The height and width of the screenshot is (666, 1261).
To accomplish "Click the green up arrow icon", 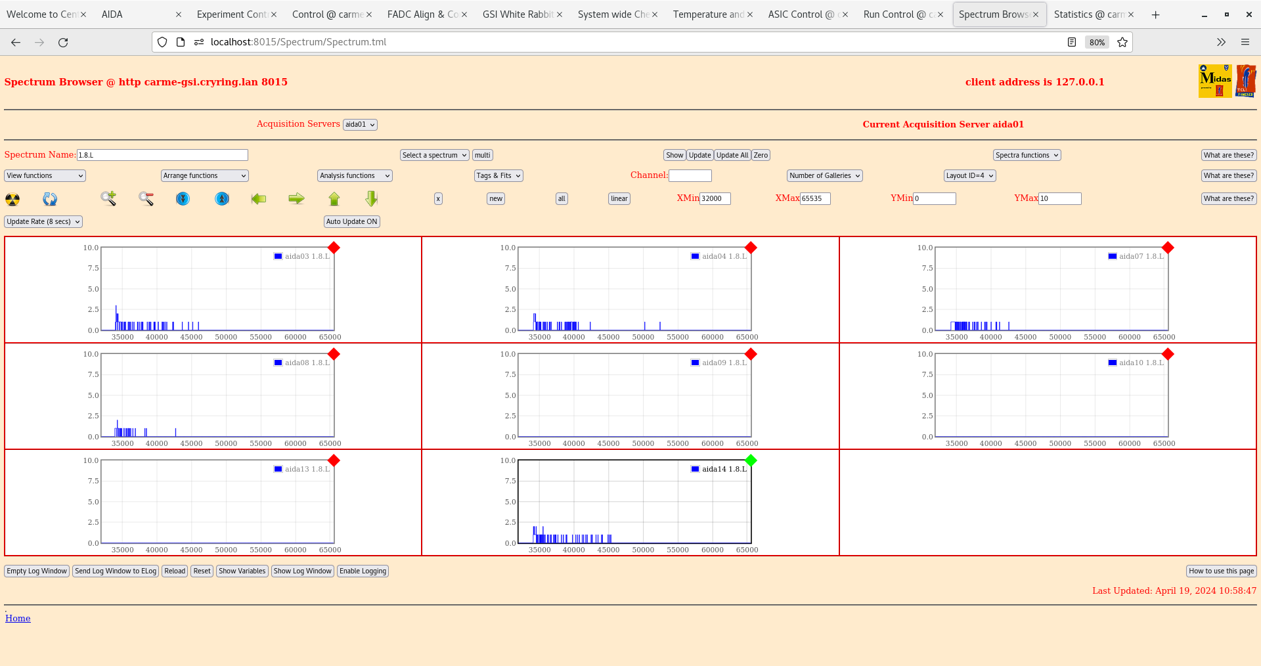I will pos(334,198).
